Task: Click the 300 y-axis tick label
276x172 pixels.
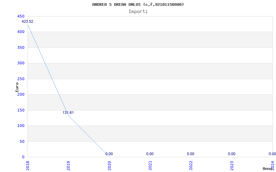Action: pyautogui.click(x=21, y=63)
